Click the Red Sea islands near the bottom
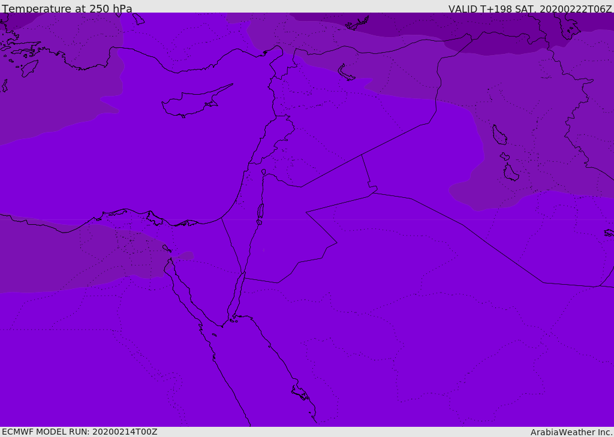Screen dimensions: 614x437 pyautogui.click(x=300, y=393)
